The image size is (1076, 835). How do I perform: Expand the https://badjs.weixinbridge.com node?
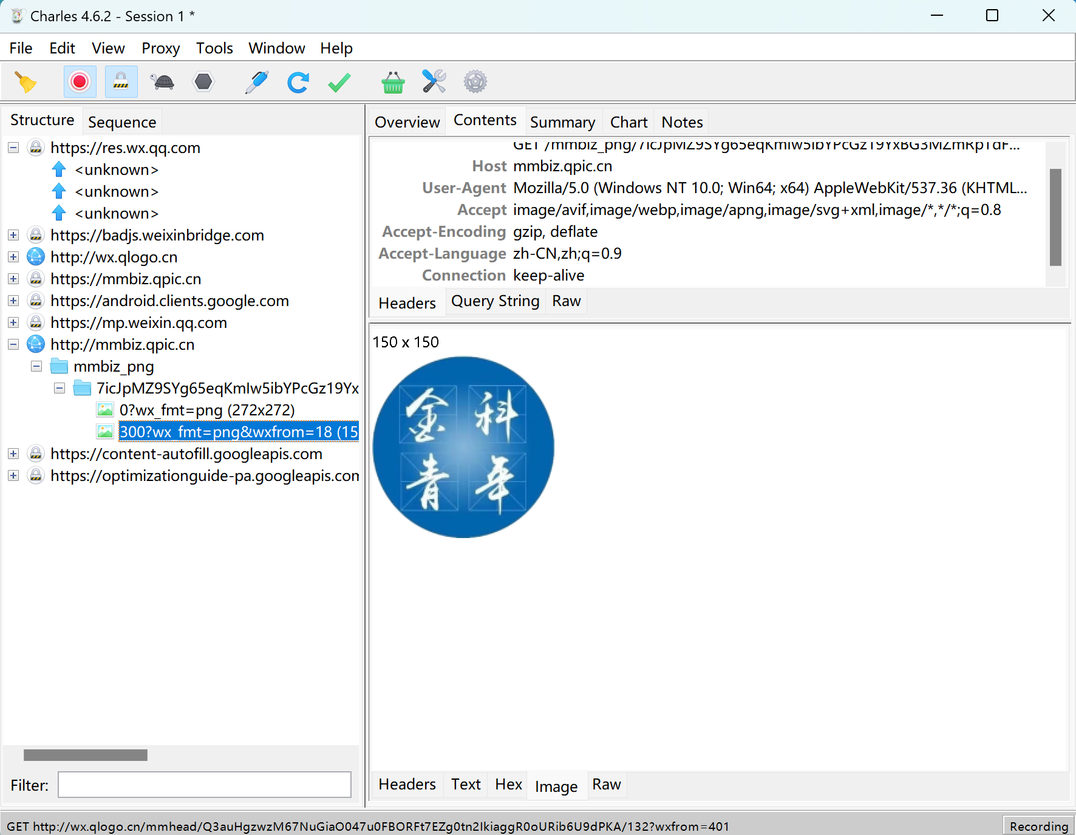[13, 235]
